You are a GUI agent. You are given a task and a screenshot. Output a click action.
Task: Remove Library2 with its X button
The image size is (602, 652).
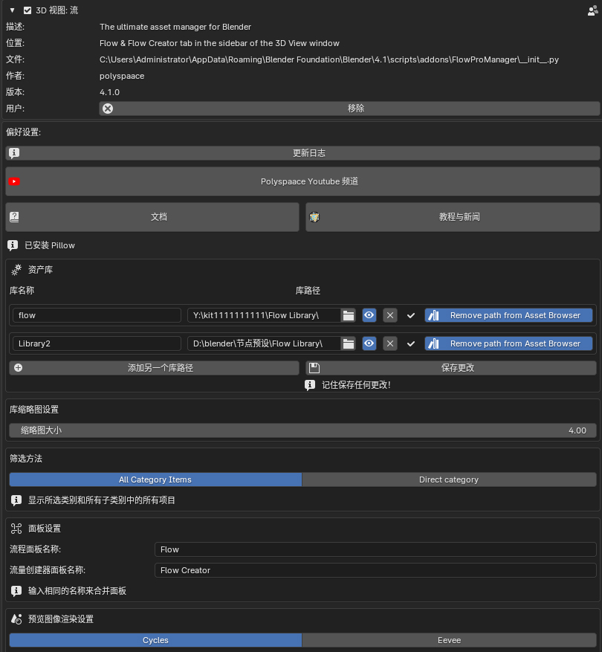tap(390, 343)
